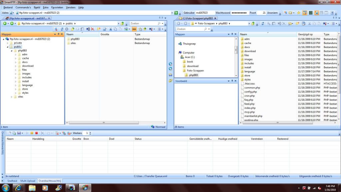This screenshot has width=341, height=192.
Task: Click the Back button in FTP pane
Action: pyautogui.click(x=5, y=23)
